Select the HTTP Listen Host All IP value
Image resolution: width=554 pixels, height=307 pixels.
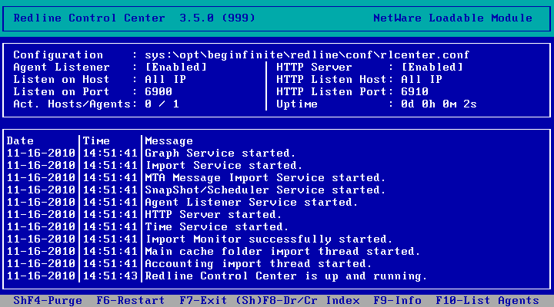[x=422, y=80]
